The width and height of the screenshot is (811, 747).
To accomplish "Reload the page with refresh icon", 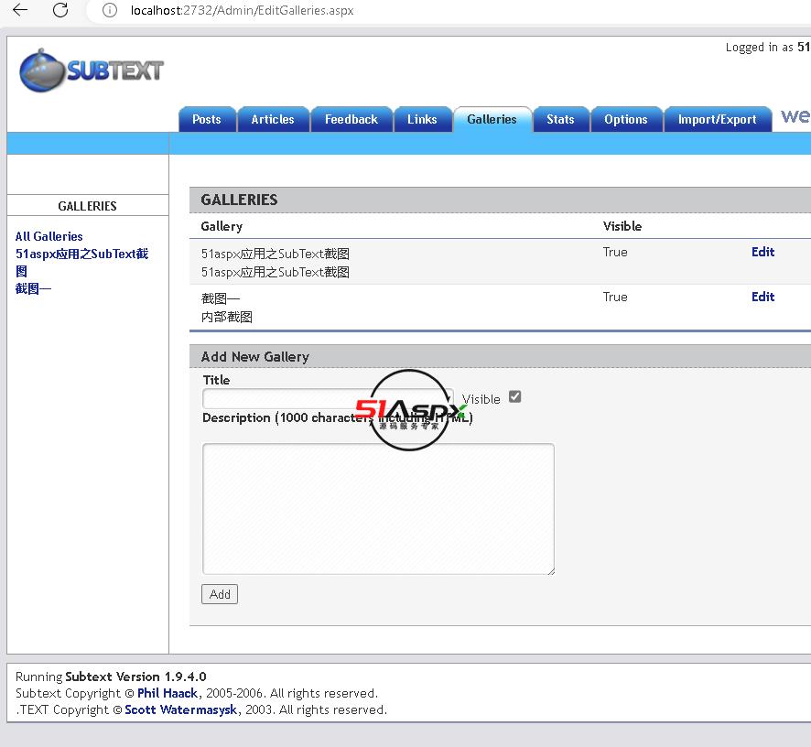I will tap(60, 10).
